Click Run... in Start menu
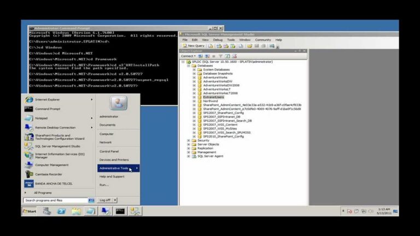Screen dimensions: 420x236 [104, 185]
